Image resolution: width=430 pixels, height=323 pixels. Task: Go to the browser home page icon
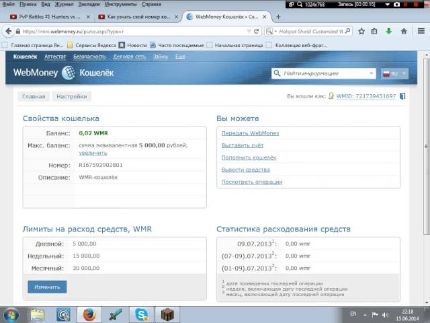[404, 32]
